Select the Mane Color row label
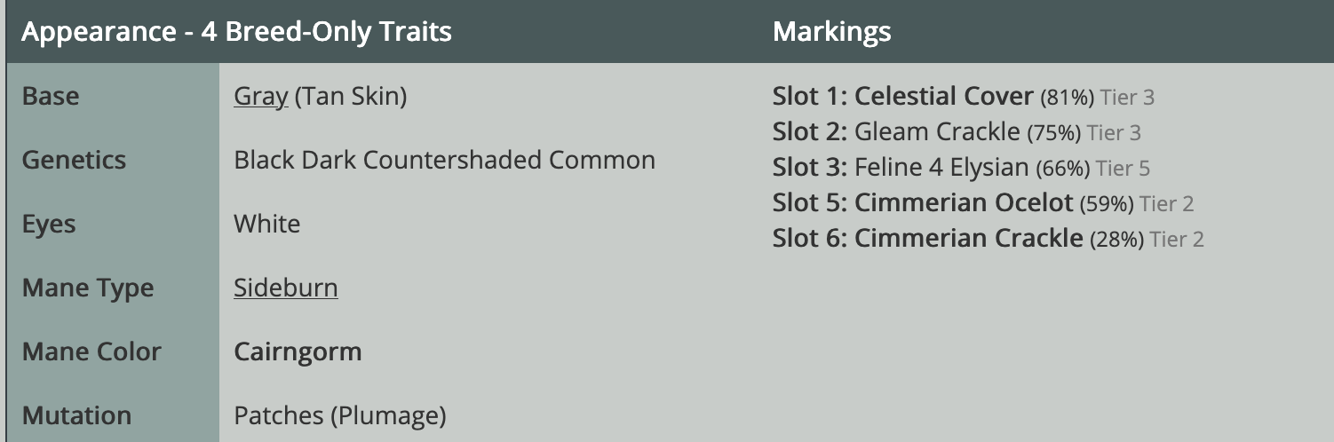 pyautogui.click(x=91, y=351)
